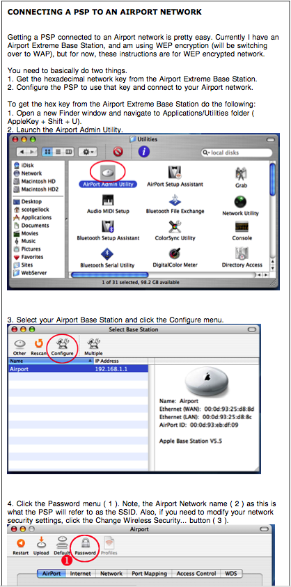Click Rescan in Select Base Station toolbar

[38, 347]
